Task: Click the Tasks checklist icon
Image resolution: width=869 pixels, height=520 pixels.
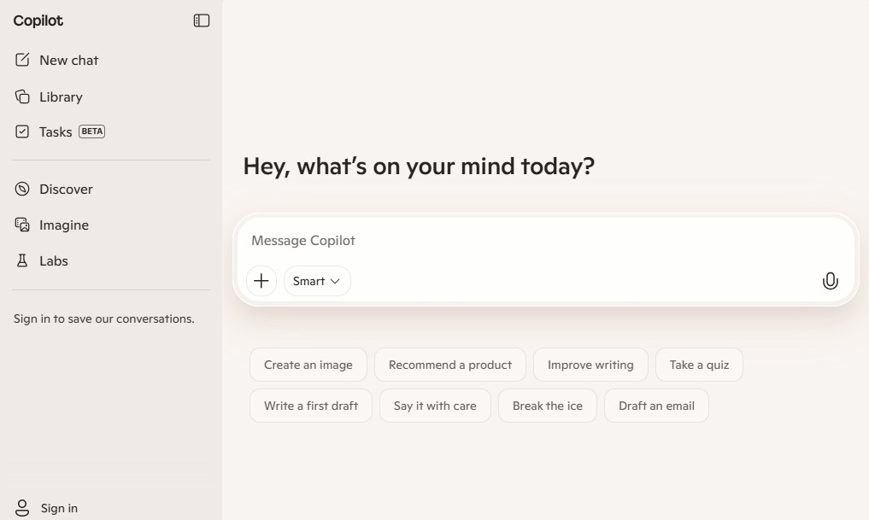Action: click(x=23, y=131)
